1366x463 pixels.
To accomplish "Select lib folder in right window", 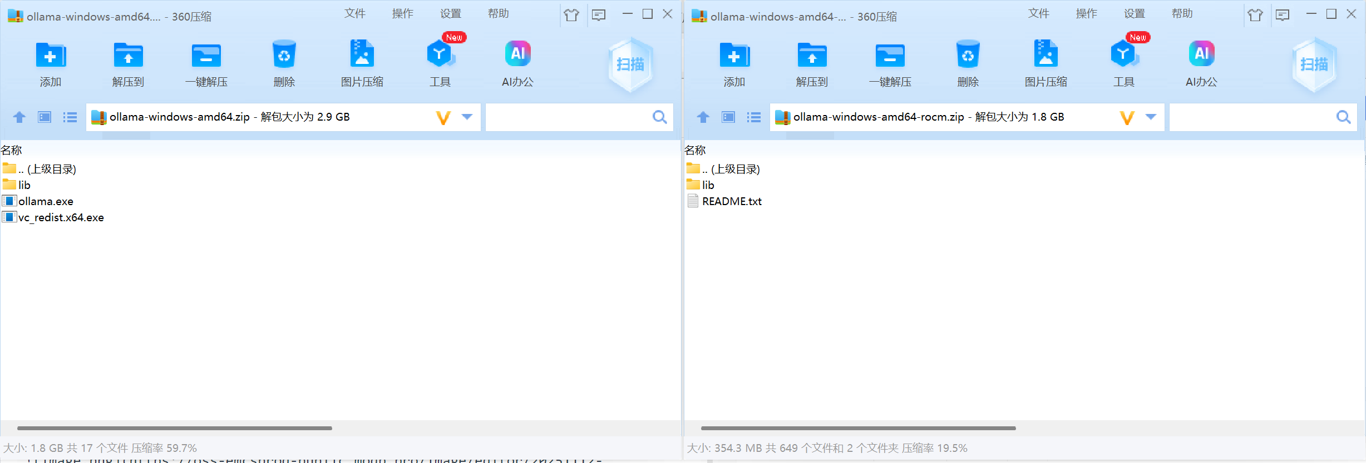I will click(701, 185).
